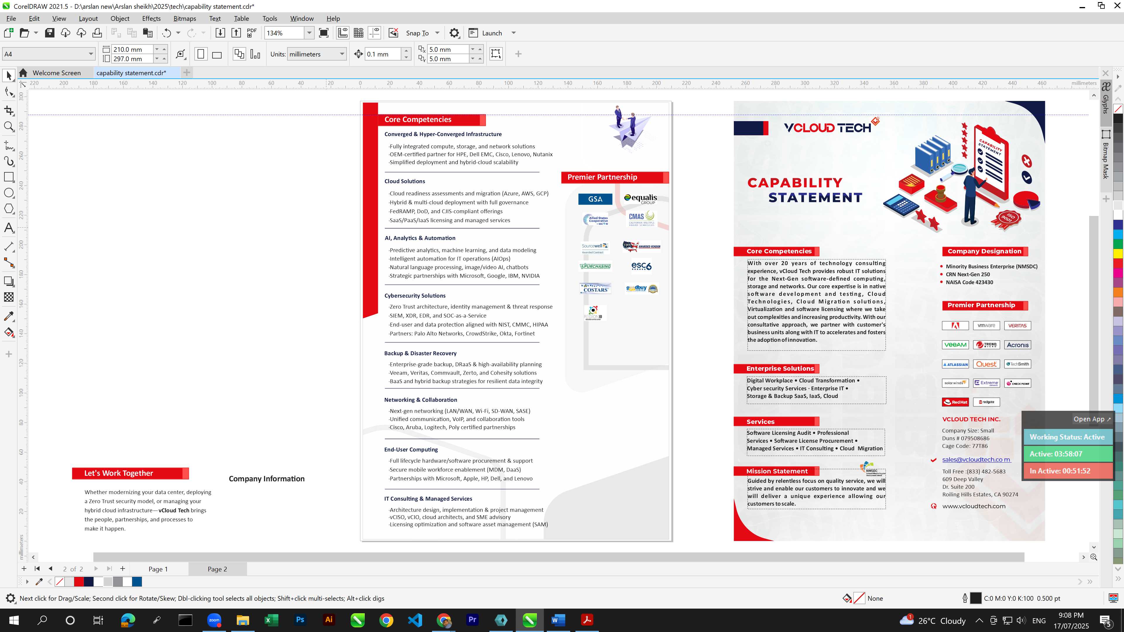This screenshot has height=632, width=1124.
Task: Click the New document icon
Action: tap(8, 33)
